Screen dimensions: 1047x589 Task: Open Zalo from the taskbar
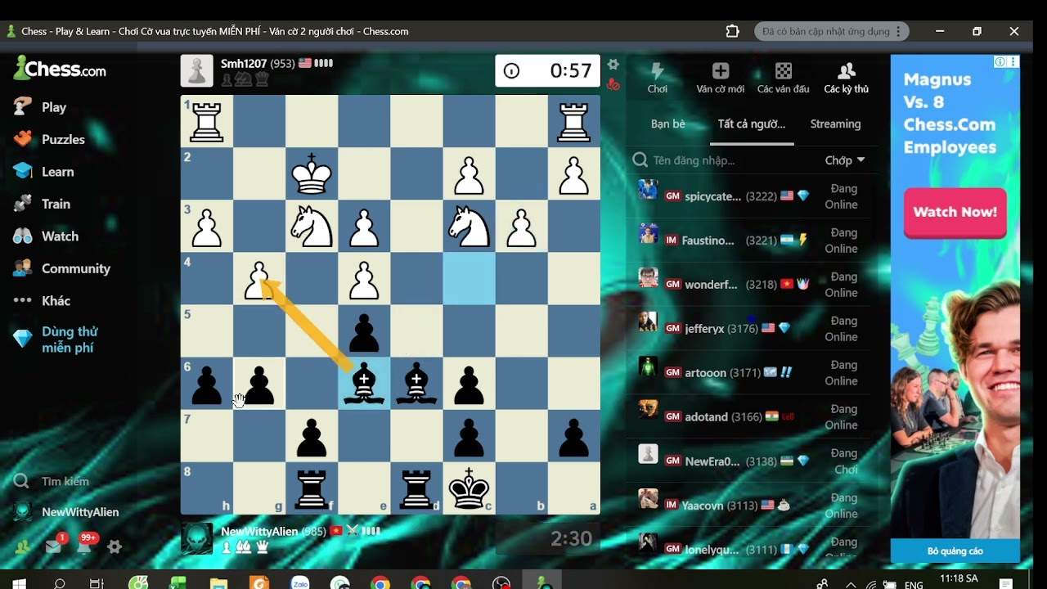pos(300,584)
